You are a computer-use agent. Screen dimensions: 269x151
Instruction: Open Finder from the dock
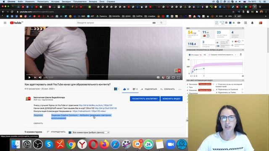16,144
